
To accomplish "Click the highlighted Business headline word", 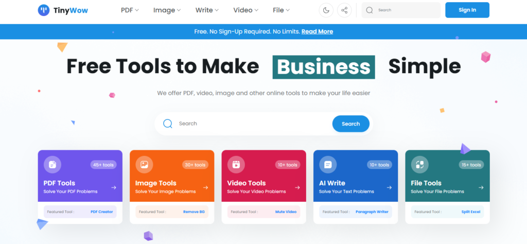I will point(324,67).
